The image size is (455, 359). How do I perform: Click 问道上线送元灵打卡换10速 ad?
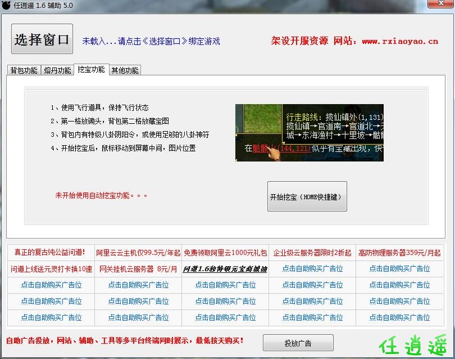tap(51, 269)
